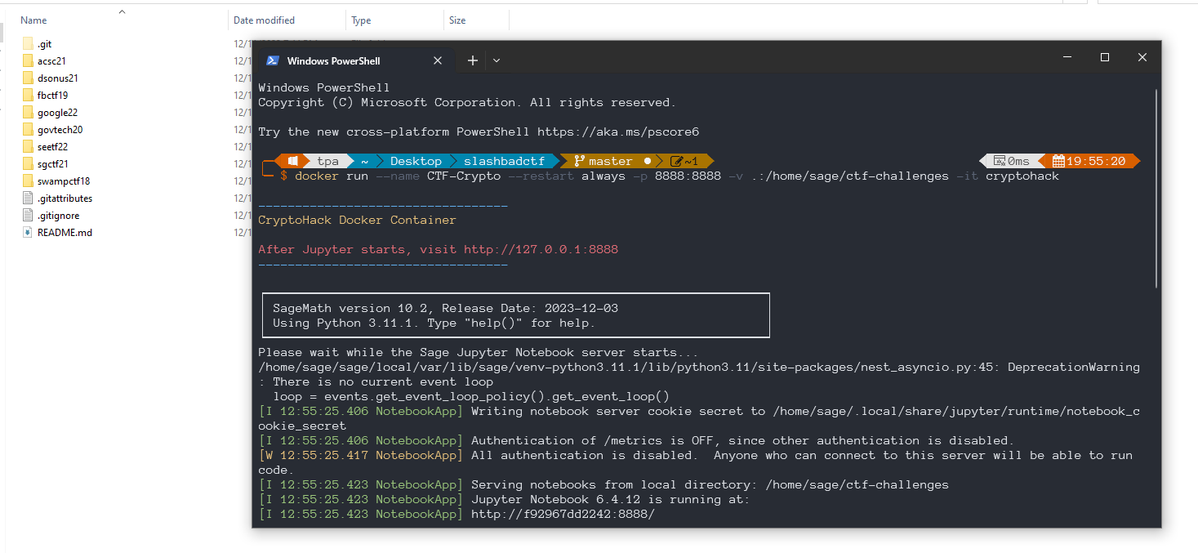Viewport: 1198px width, 553px height.
Task: Click the .gitattributes file icon
Action: 29,198
